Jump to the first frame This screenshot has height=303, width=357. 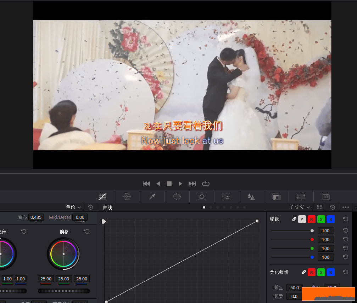(146, 183)
